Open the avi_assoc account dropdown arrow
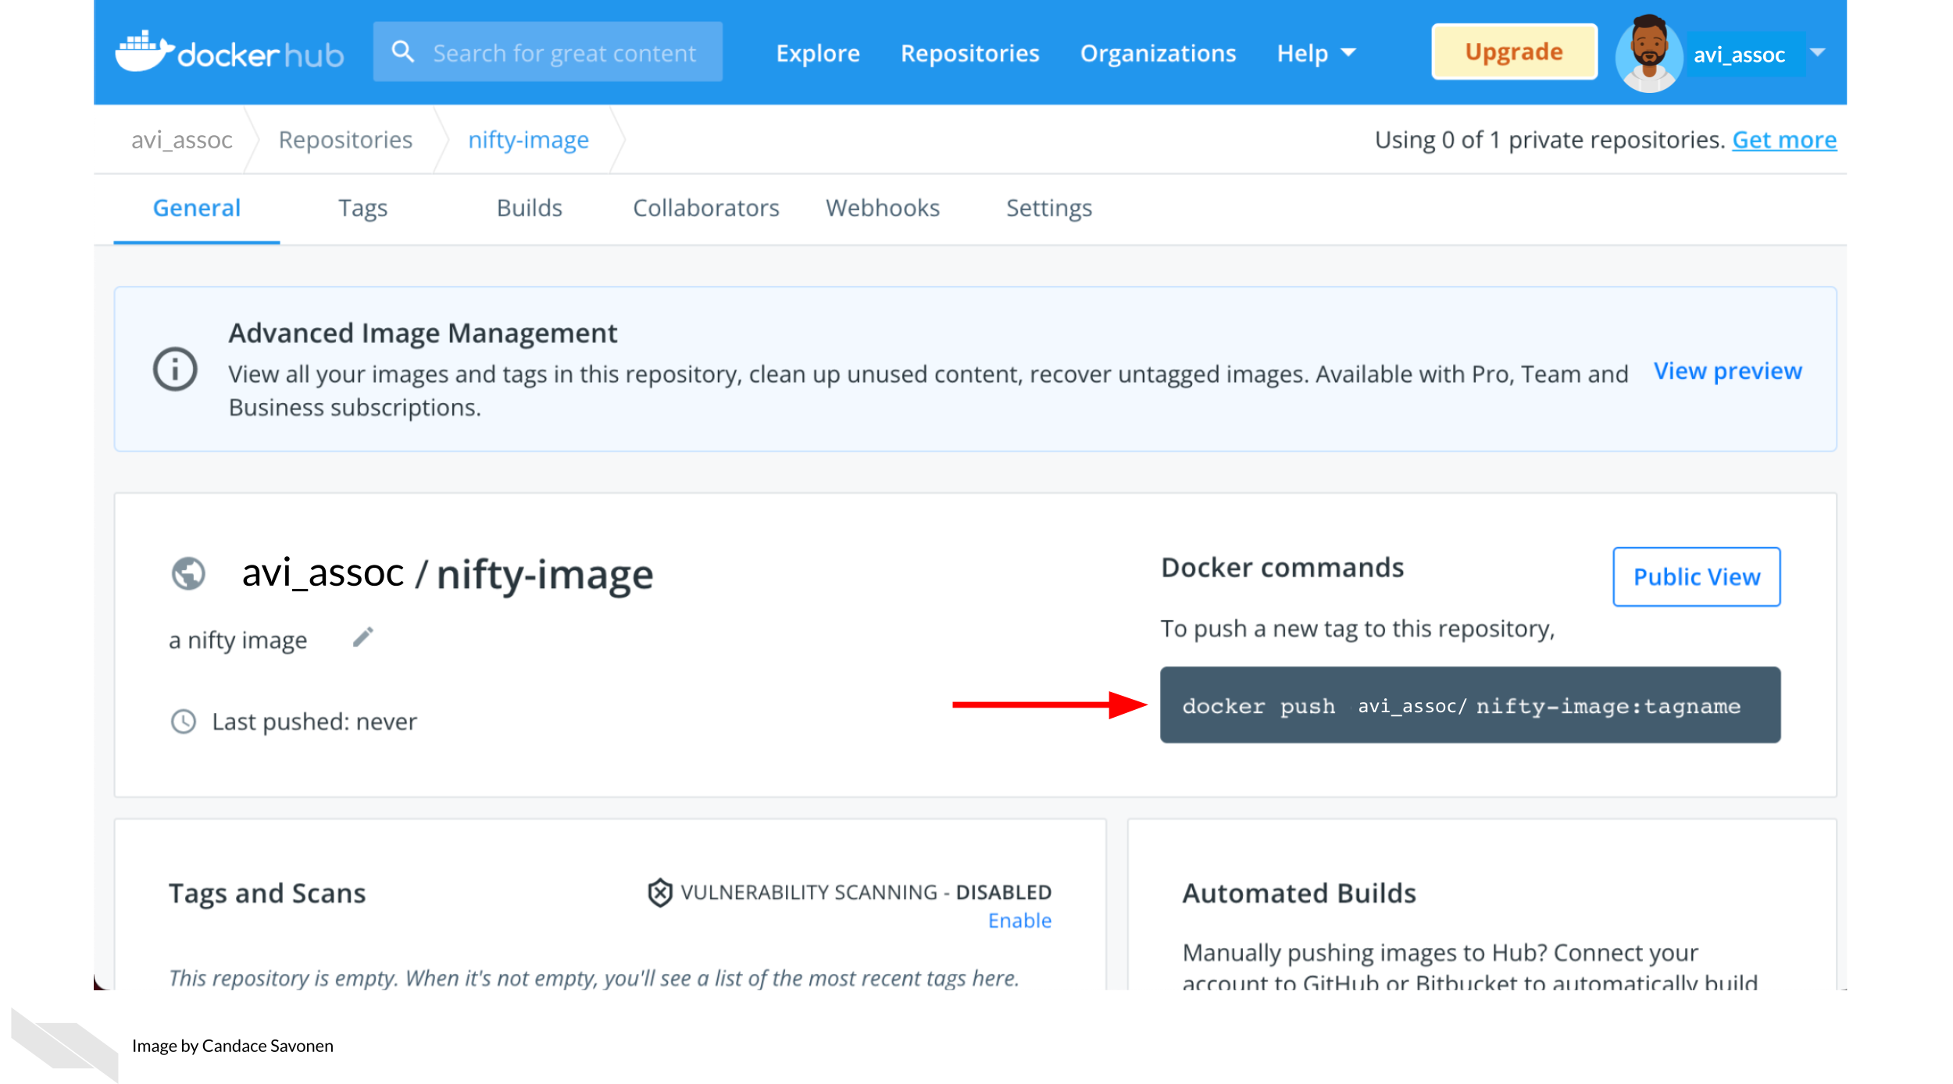Screen dimensions: 1953x1084 coord(1818,53)
